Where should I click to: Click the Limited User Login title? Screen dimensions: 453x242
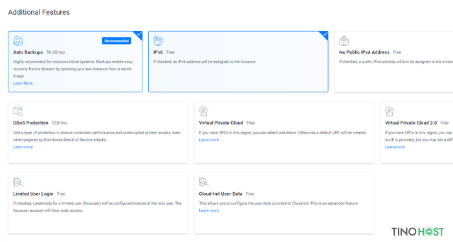coord(33,194)
